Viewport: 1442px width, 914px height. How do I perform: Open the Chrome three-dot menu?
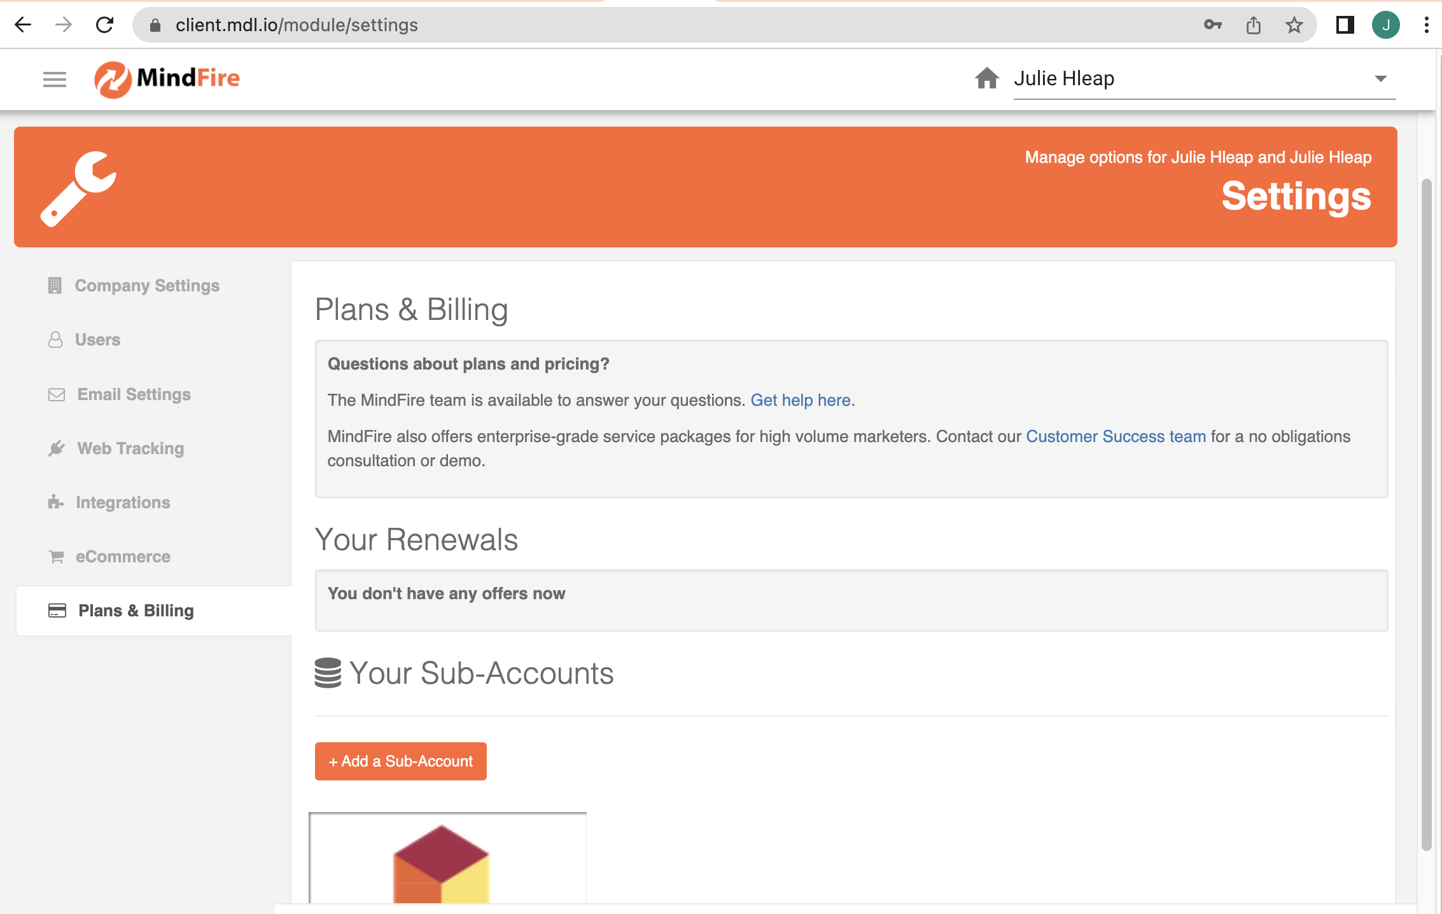click(x=1426, y=25)
